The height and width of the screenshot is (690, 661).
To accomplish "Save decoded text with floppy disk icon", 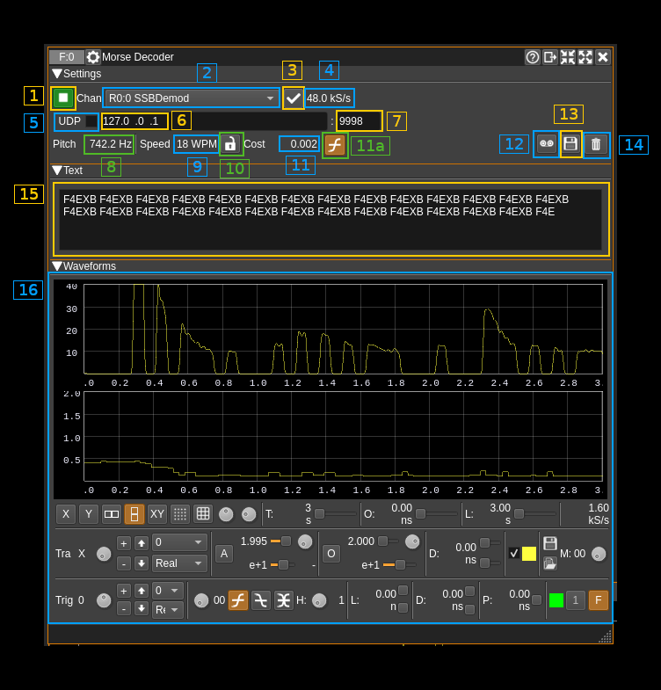I will (570, 144).
